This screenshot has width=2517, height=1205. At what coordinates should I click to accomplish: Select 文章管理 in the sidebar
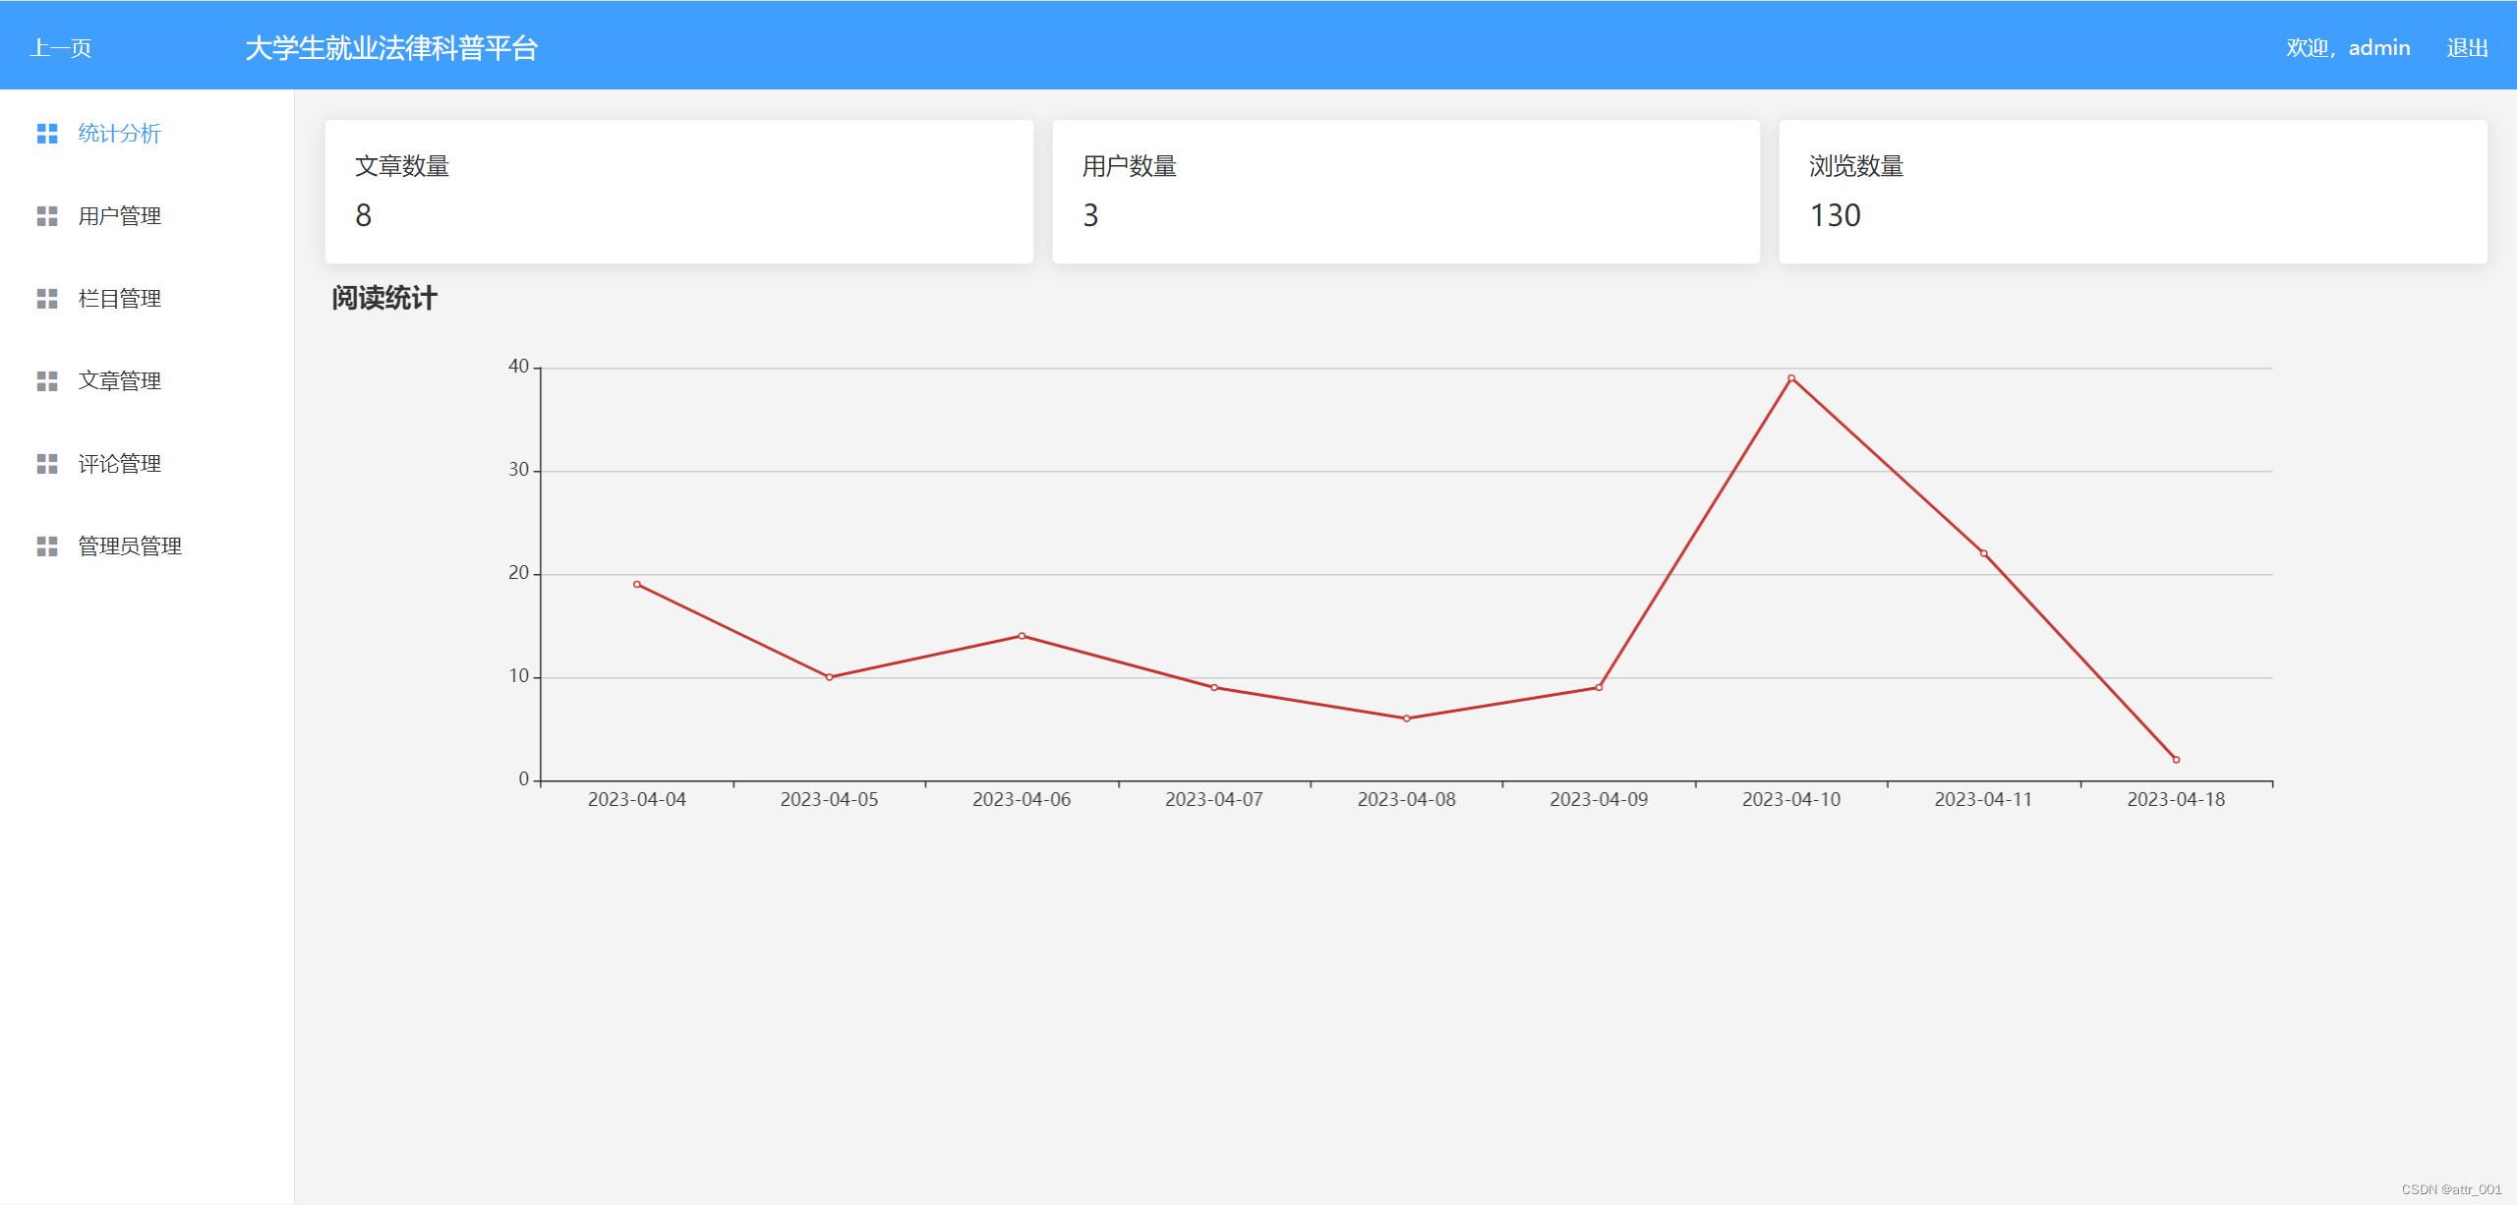pos(119,381)
